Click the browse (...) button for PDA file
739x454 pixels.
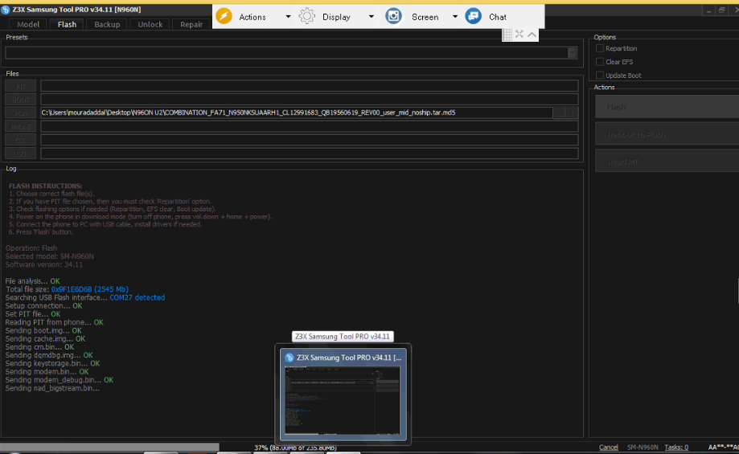click(559, 113)
